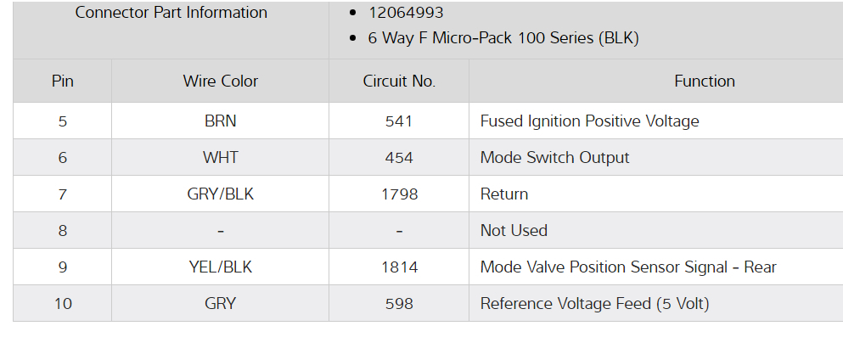
Task: Click circuit number 1798
Action: click(x=399, y=194)
